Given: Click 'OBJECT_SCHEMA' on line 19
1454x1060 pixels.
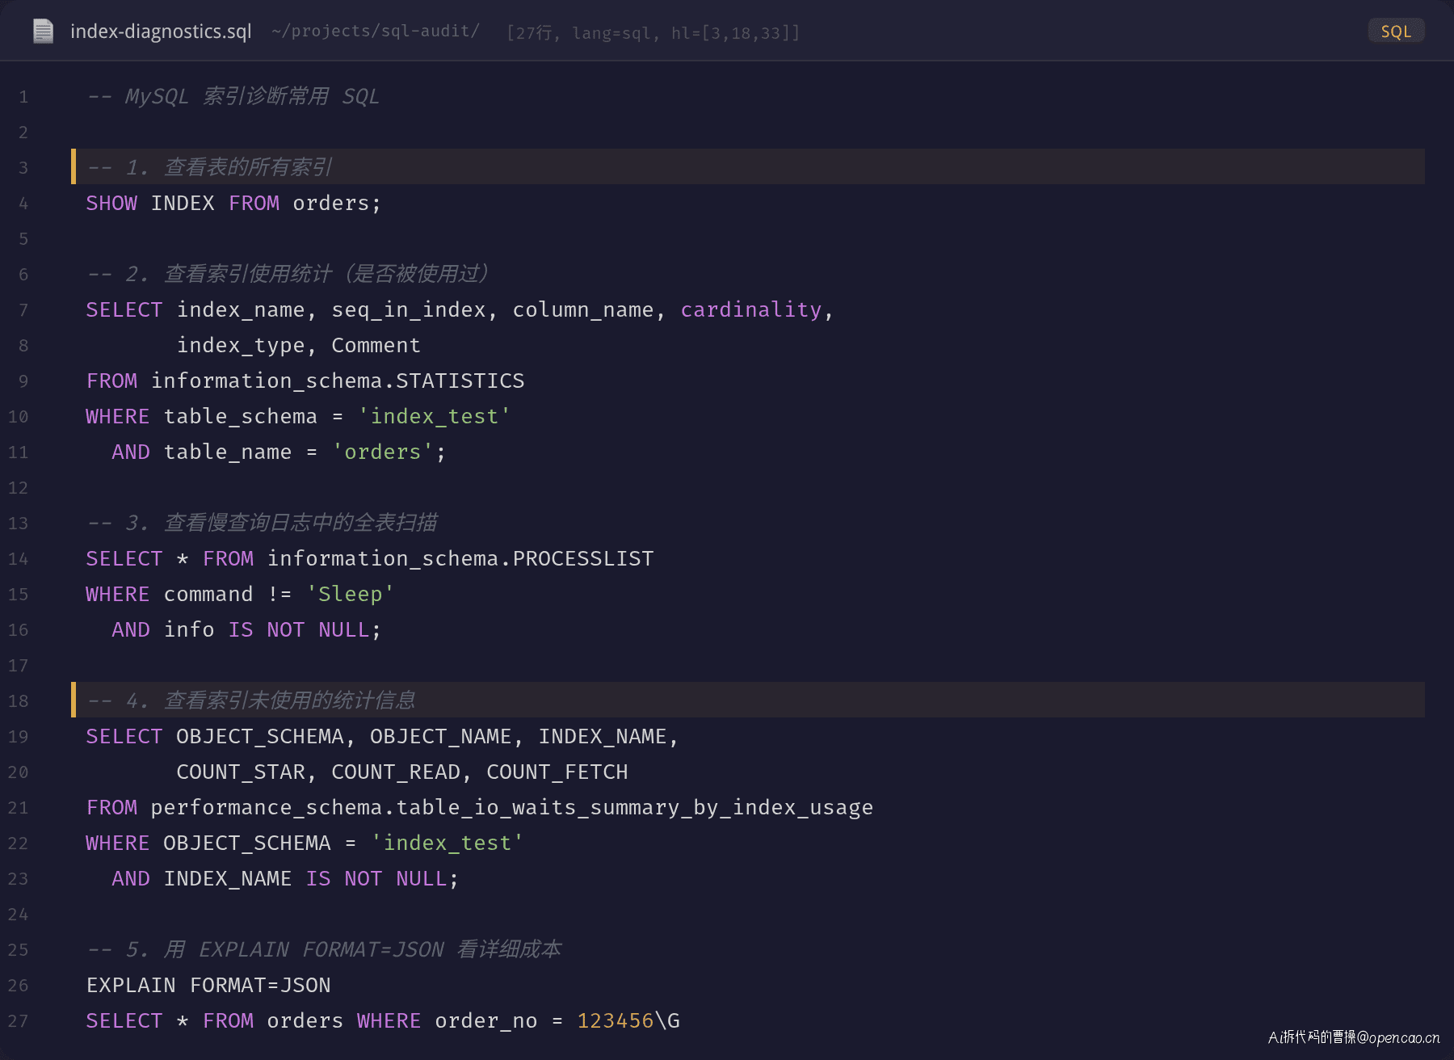Looking at the screenshot, I should point(260,736).
